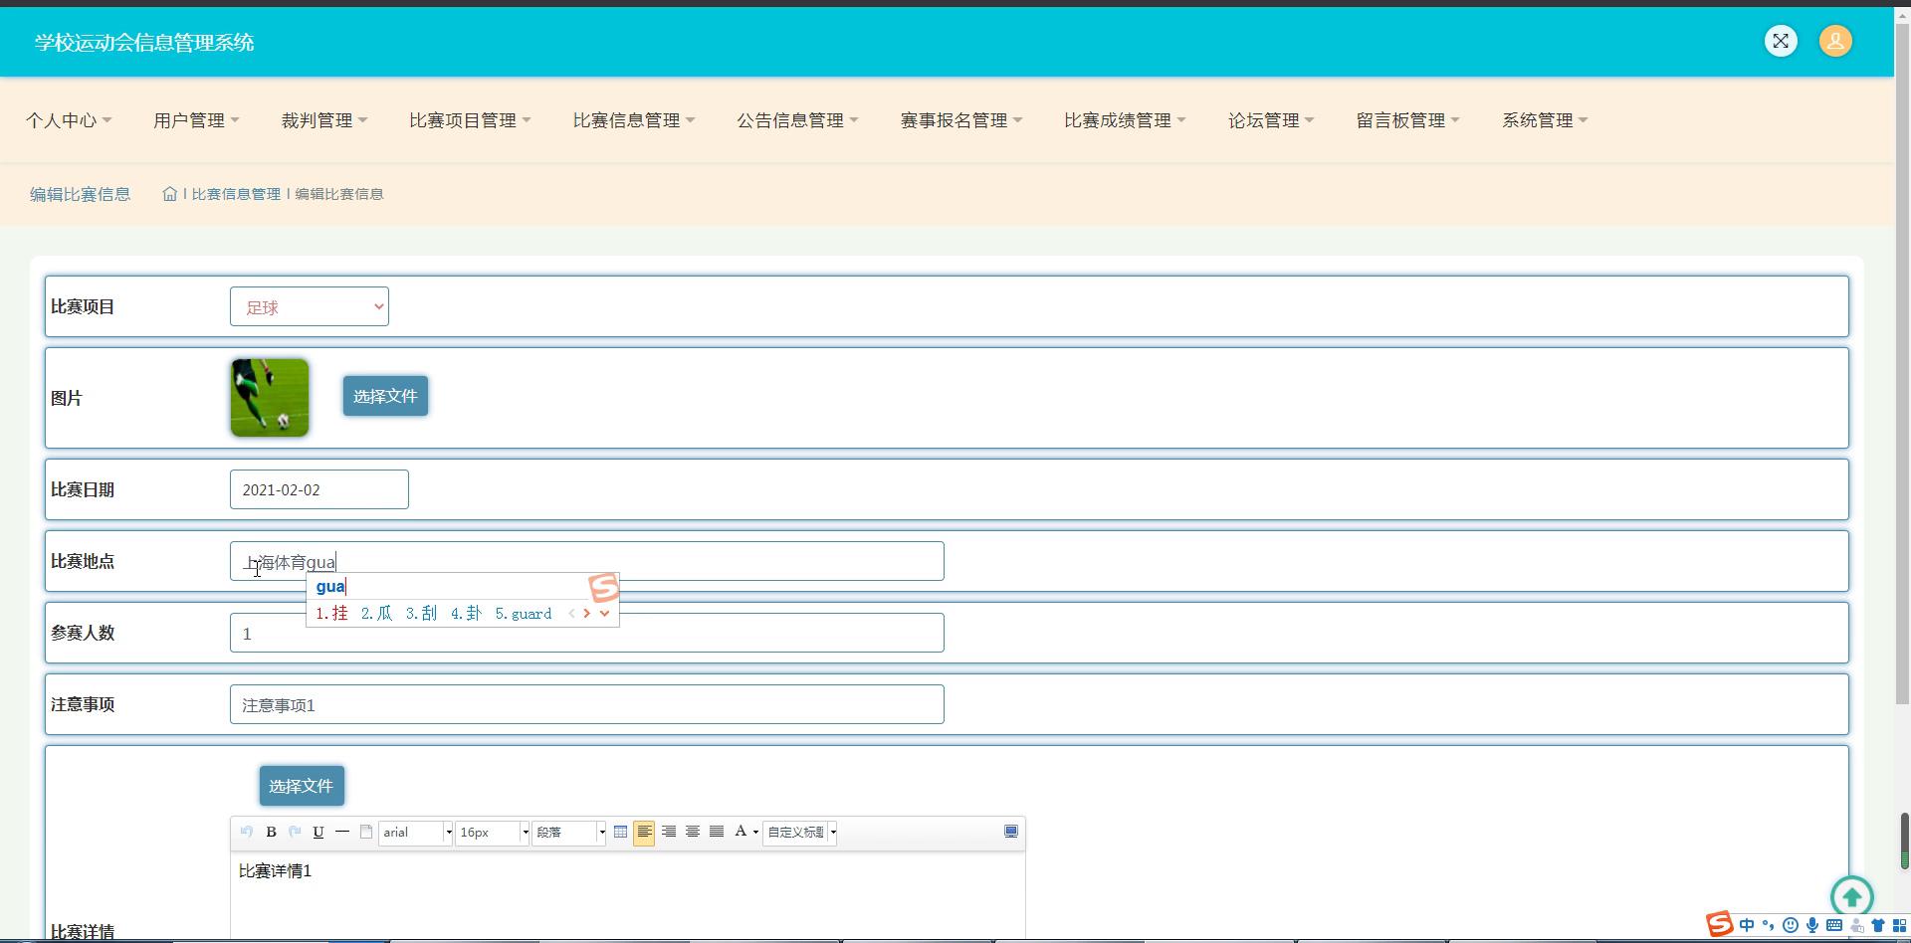Viewport: 1911px width, 943px height.
Task: Click the 学校运动会信息管理系统 title
Action: [144, 43]
